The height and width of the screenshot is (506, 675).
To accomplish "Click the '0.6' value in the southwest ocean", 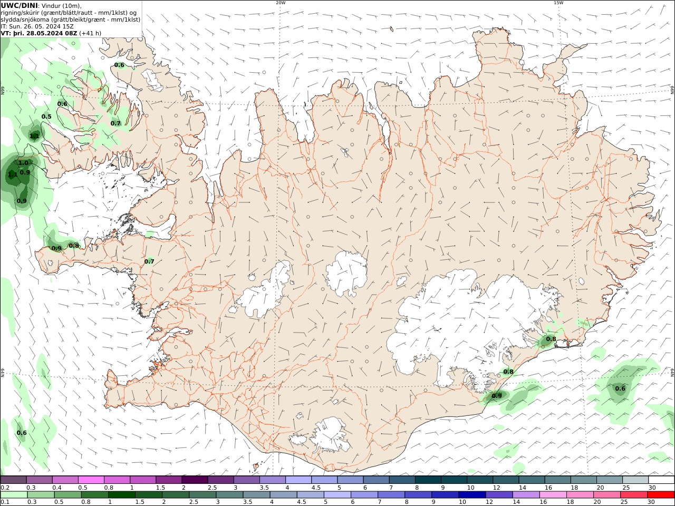I will (x=22, y=433).
